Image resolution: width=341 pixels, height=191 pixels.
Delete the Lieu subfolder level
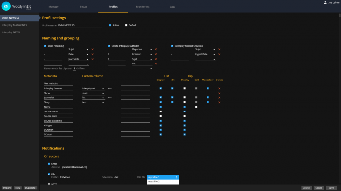pyautogui.click(x=156, y=64)
